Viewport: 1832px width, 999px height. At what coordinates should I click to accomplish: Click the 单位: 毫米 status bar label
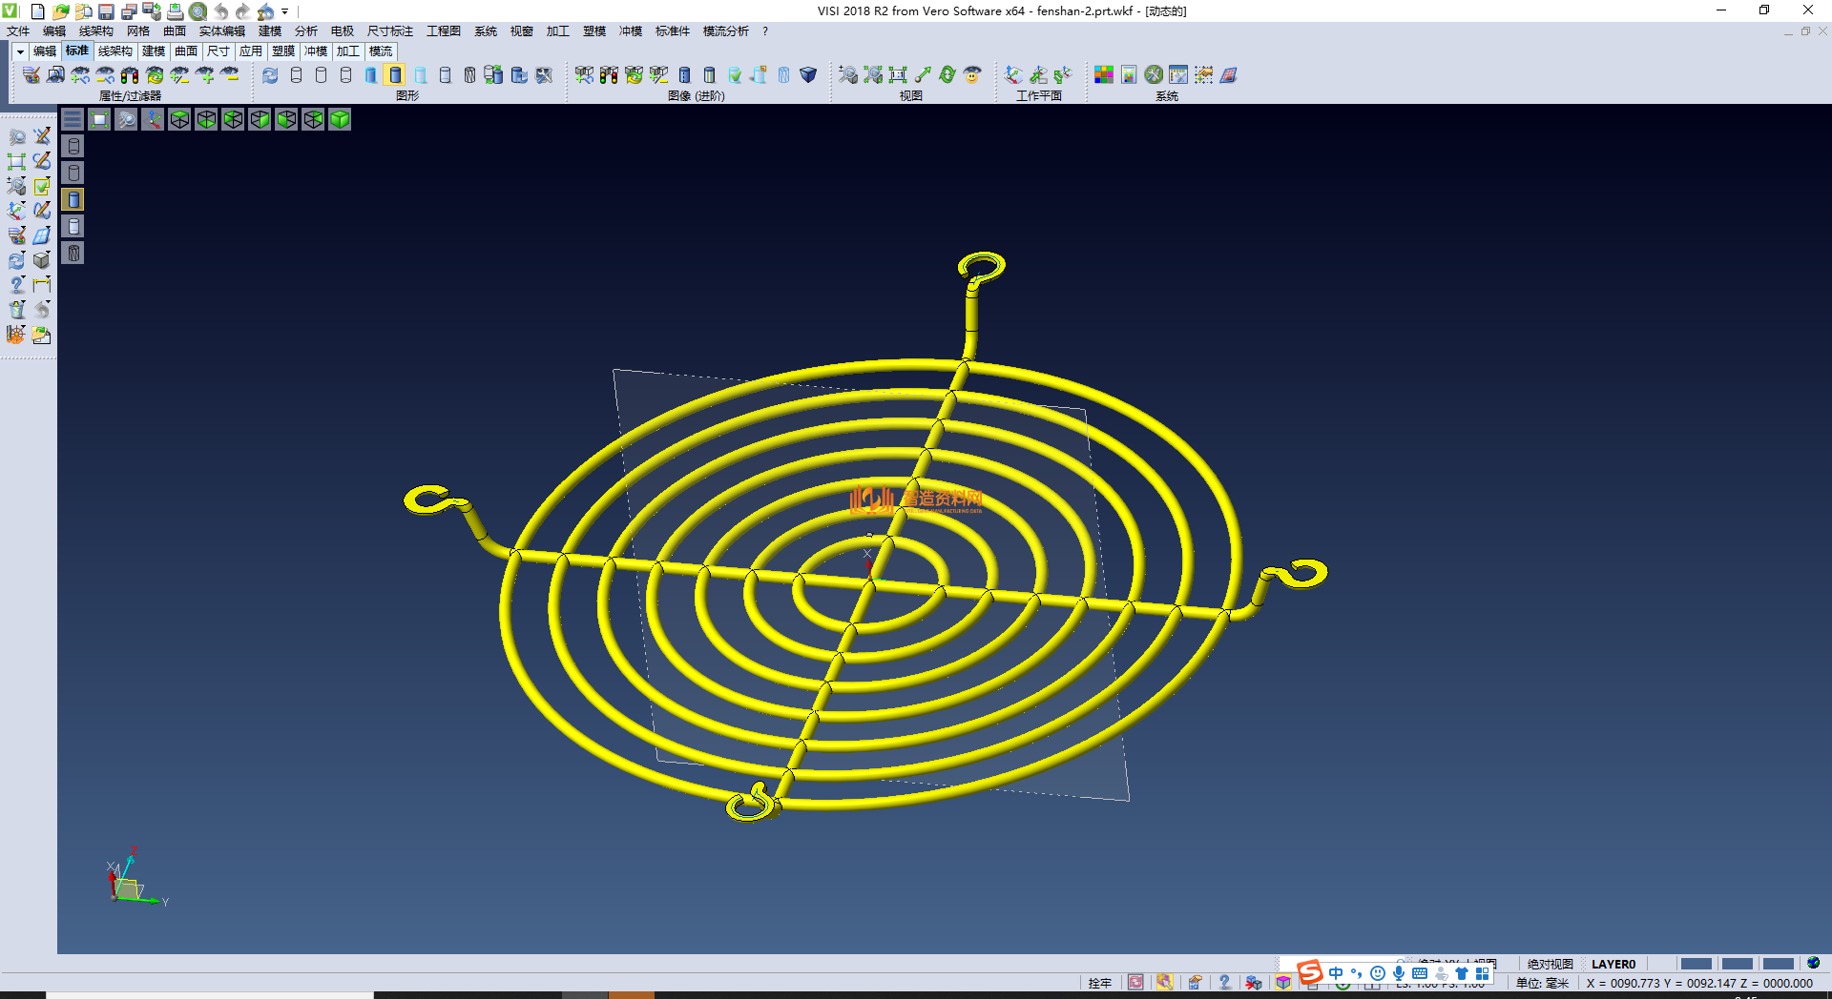point(1542,983)
